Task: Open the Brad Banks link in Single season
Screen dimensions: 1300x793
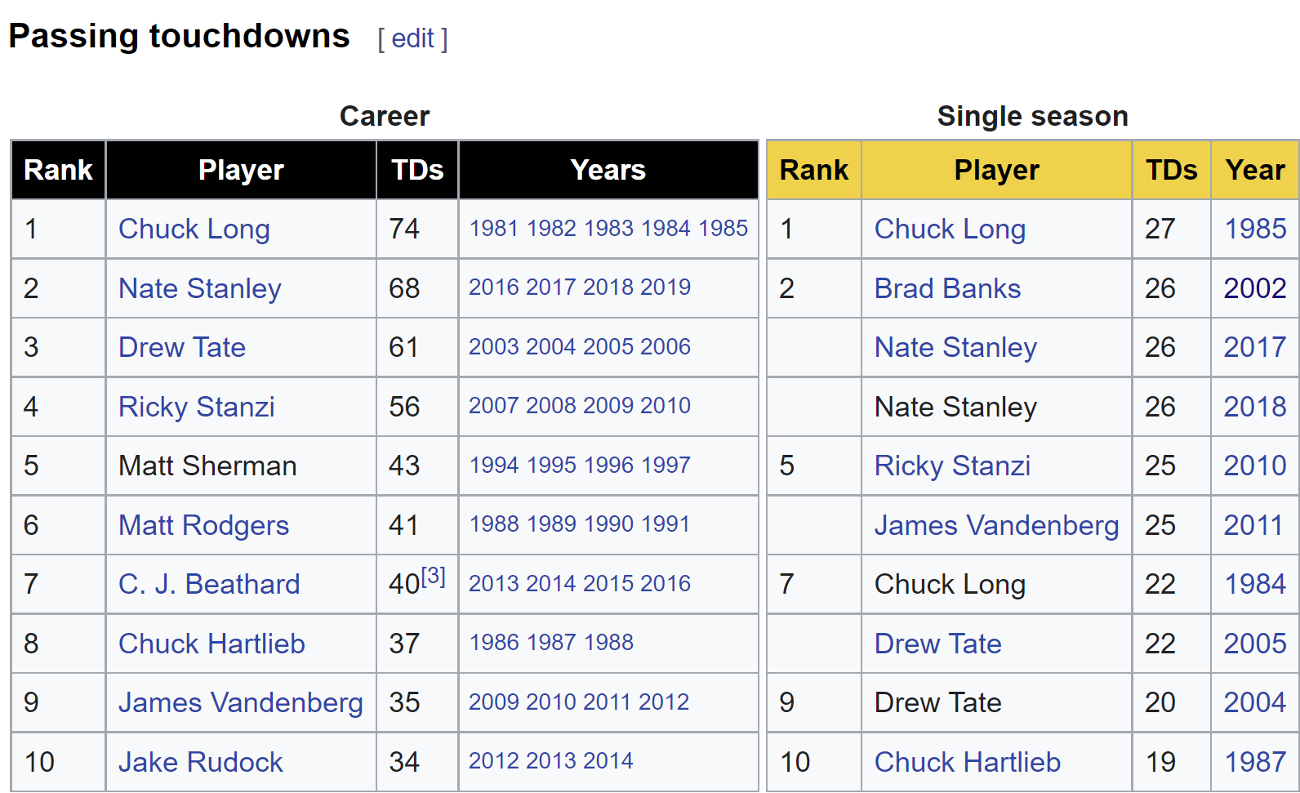Action: click(x=947, y=288)
